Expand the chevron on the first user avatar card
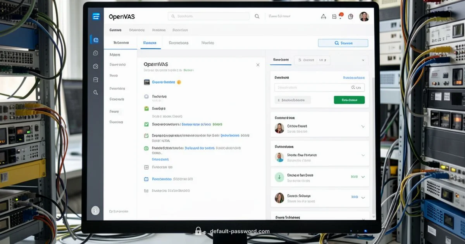 coord(363,127)
